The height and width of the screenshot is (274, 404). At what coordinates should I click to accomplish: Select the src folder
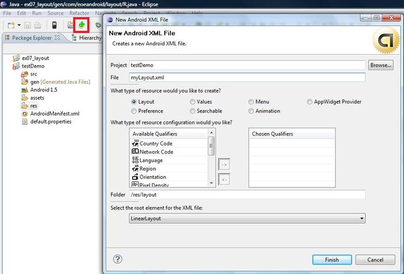pos(29,74)
